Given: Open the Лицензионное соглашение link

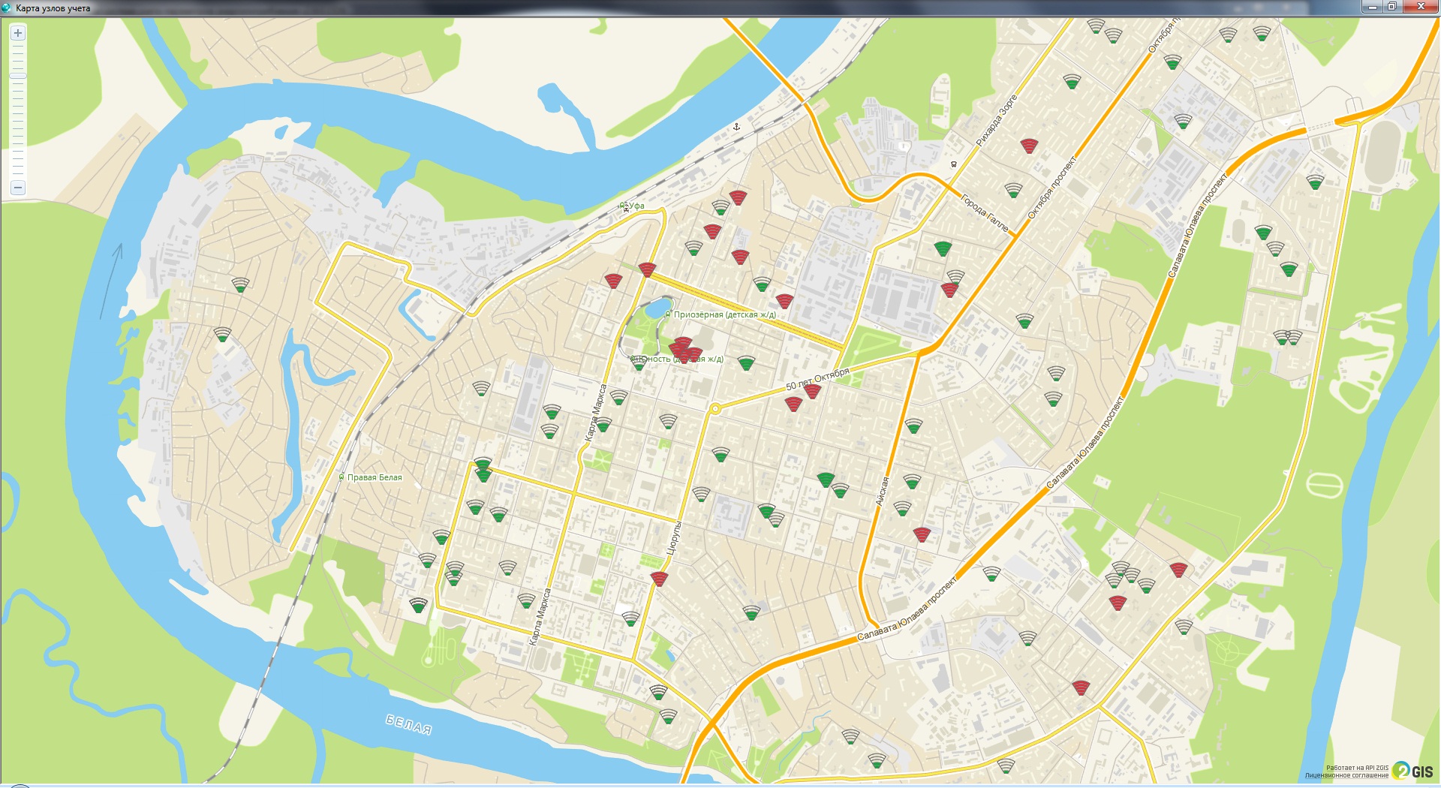Looking at the screenshot, I should coord(1346,775).
